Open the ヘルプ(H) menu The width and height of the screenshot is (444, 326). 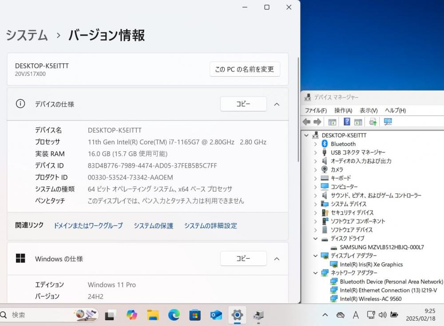click(x=395, y=110)
